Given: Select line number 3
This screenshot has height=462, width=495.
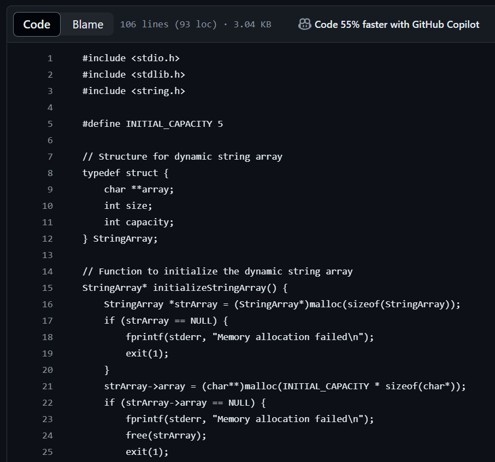Looking at the screenshot, I should [x=50, y=91].
